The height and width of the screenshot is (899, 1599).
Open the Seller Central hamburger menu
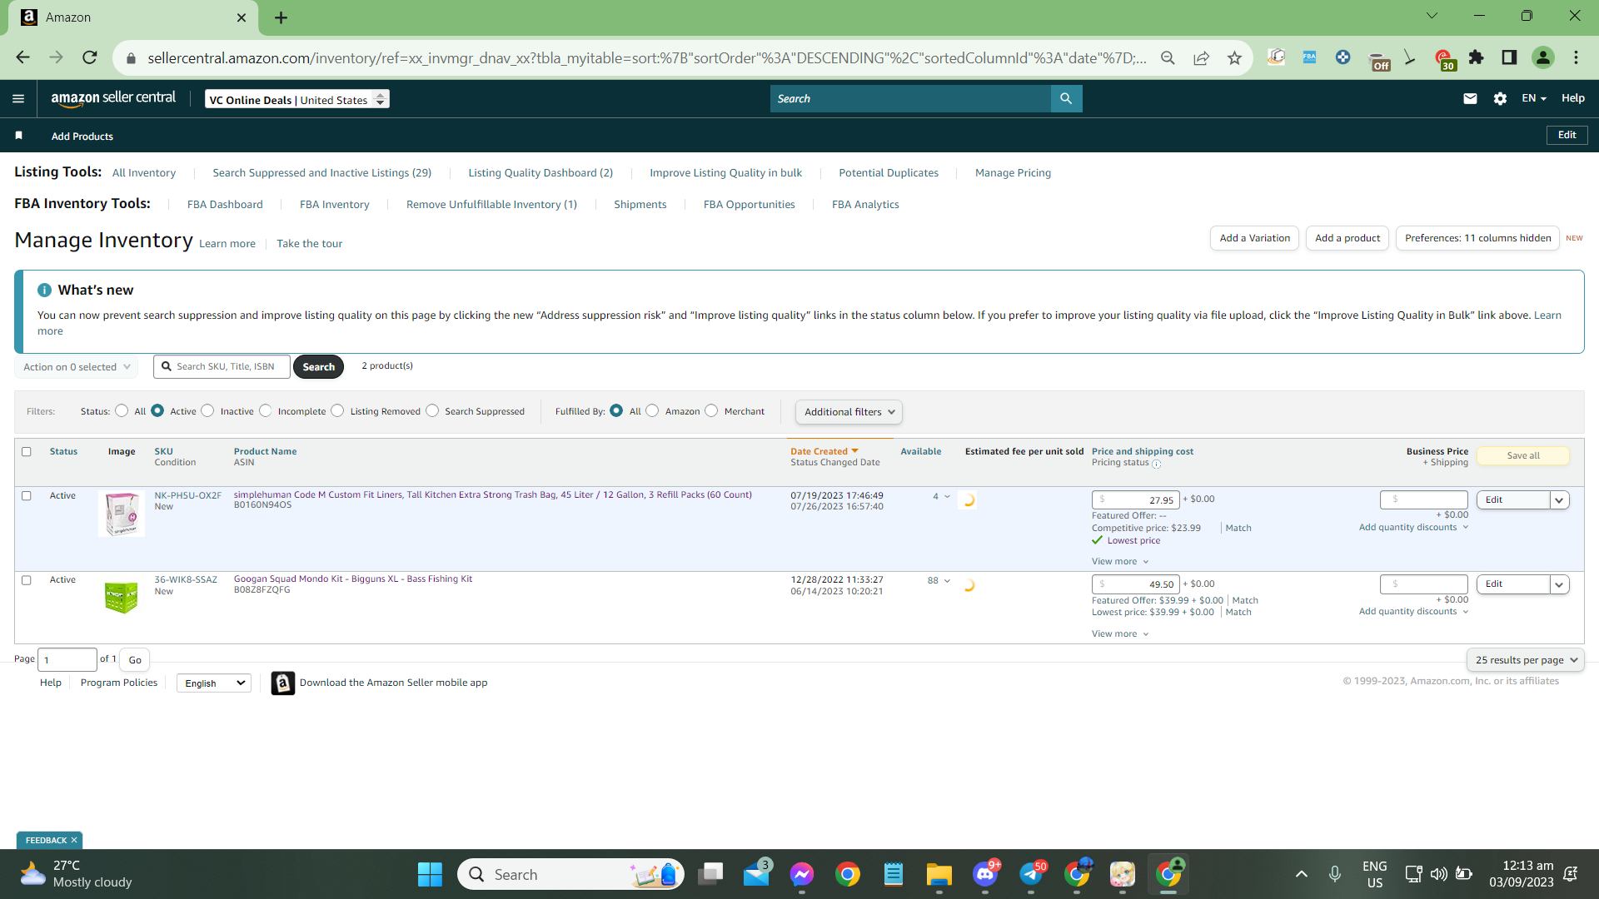(18, 98)
